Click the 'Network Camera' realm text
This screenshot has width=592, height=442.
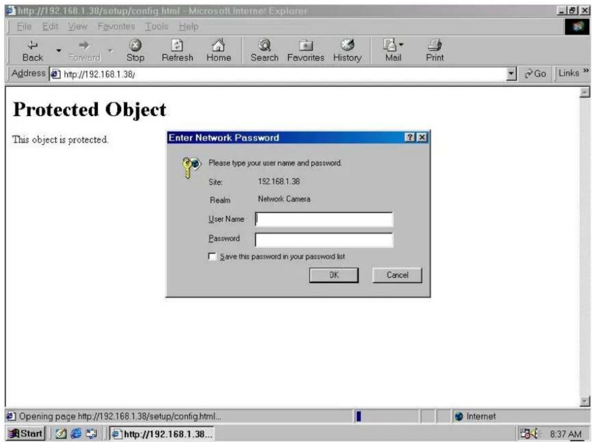tap(284, 199)
